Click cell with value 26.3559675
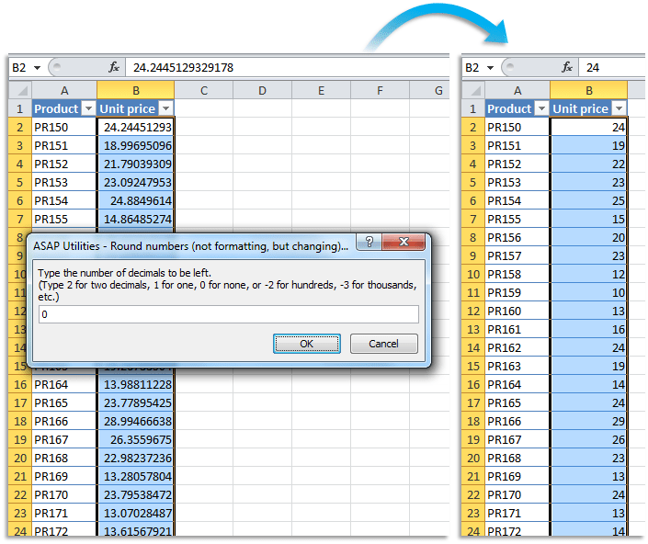648x544 pixels. [135, 439]
